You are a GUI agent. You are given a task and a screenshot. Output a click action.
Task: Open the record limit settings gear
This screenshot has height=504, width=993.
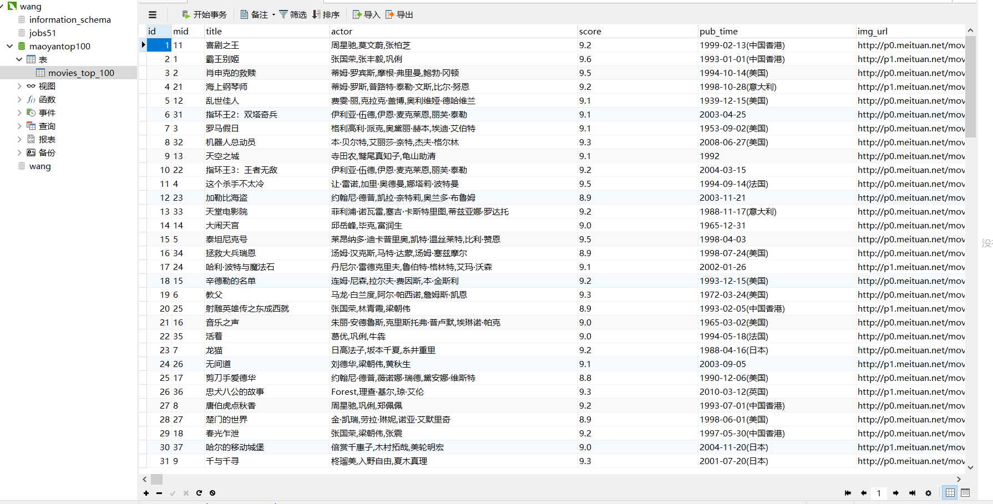928,493
